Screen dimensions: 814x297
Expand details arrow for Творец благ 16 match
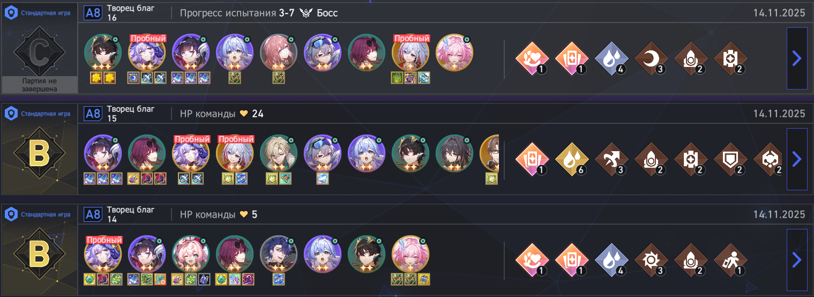coord(797,58)
